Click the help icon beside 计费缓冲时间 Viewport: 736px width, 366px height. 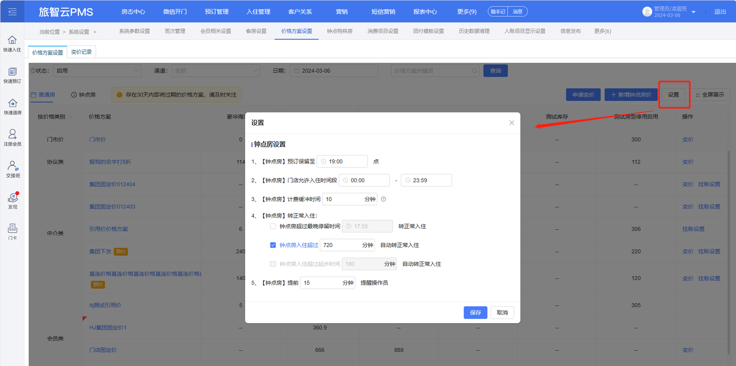[x=383, y=199]
